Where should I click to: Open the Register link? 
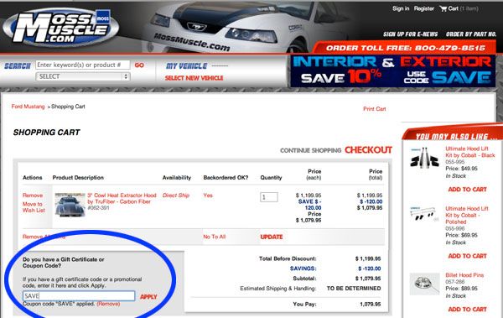click(423, 8)
